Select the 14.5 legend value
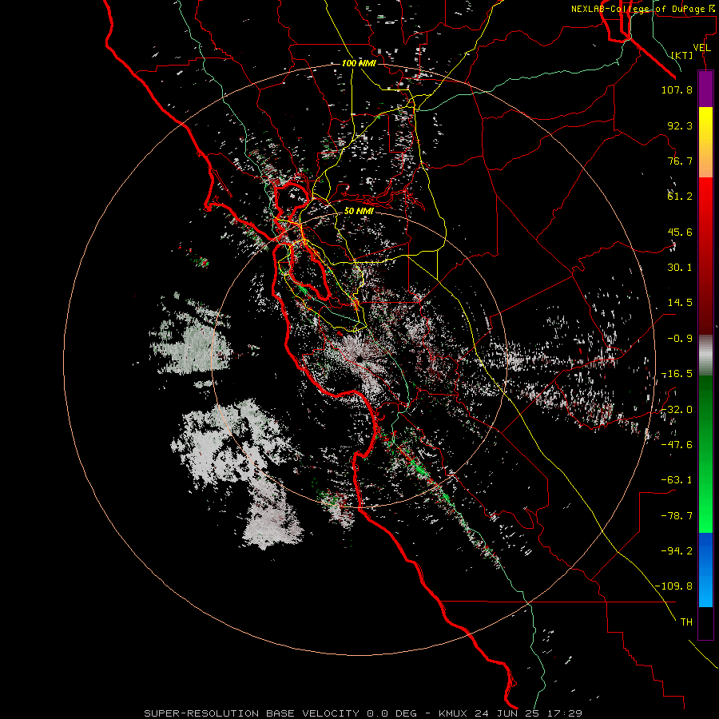The width and height of the screenshot is (719, 719). (680, 303)
